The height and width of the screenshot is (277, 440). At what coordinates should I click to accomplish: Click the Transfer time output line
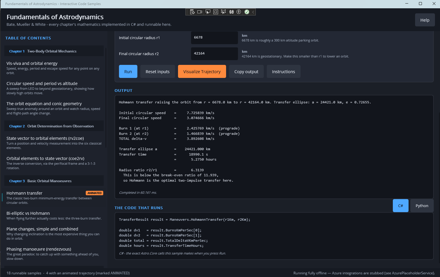click(x=163, y=154)
